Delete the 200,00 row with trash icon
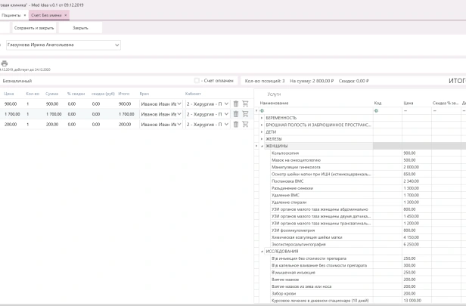 coord(235,124)
